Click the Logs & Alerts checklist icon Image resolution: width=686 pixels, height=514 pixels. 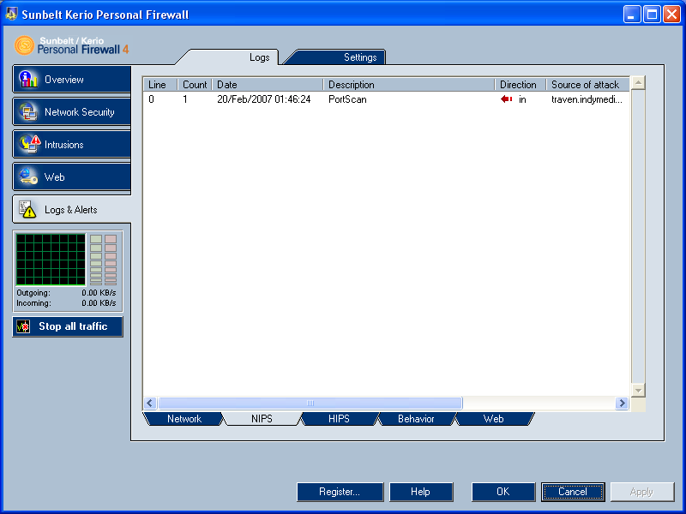29,210
